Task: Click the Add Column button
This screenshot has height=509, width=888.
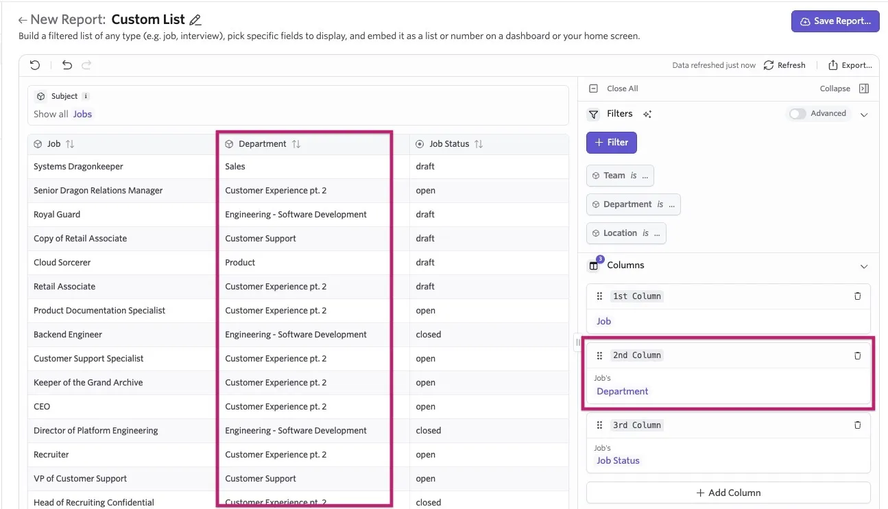Action: pos(728,493)
